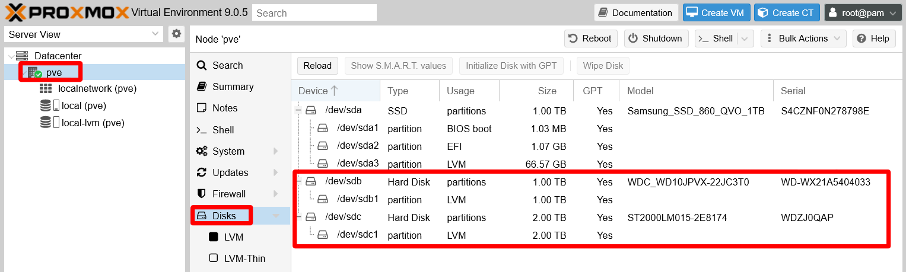906x272 pixels.
Task: Expand the System submenu arrow
Action: [276, 151]
